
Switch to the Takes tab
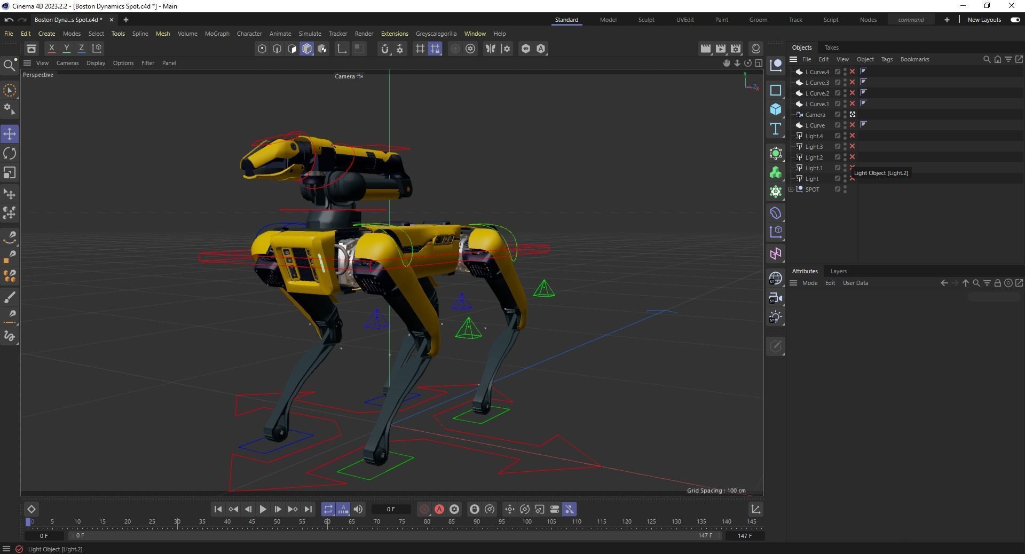click(831, 48)
